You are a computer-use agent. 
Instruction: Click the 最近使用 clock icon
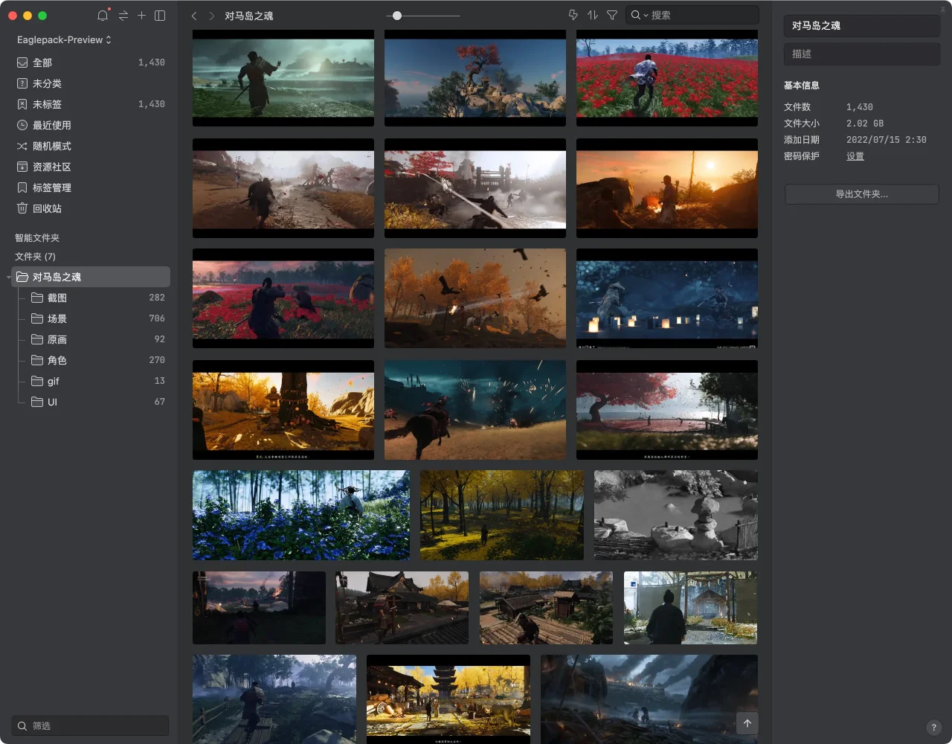[22, 125]
